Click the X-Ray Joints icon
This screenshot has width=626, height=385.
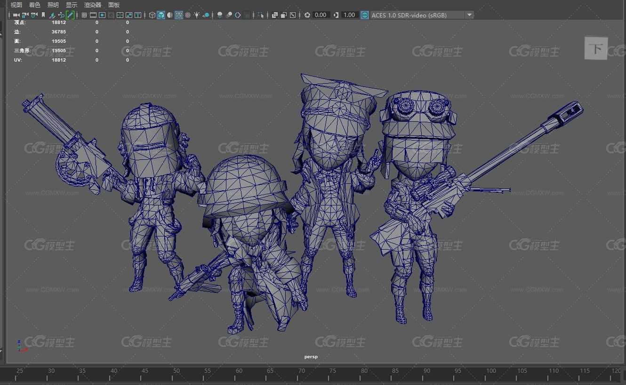tap(293, 15)
